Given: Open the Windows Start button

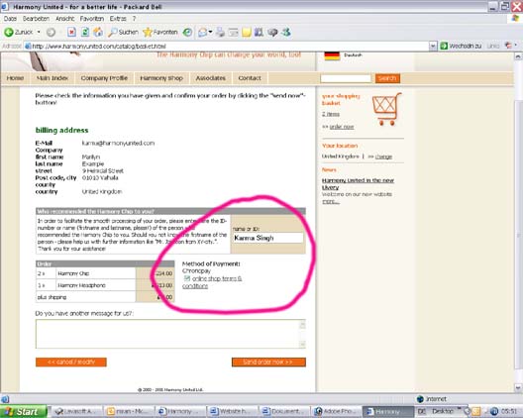Looking at the screenshot, I should [x=24, y=412].
